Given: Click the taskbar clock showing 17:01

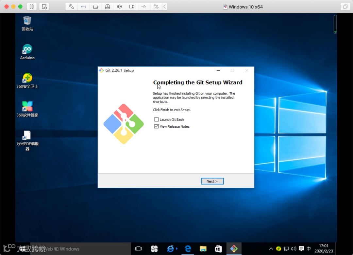Looking at the screenshot, I should coord(324,248).
